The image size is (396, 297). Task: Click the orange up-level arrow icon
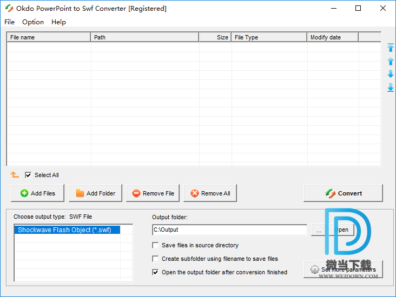click(15, 174)
